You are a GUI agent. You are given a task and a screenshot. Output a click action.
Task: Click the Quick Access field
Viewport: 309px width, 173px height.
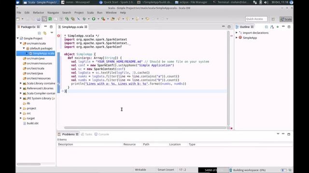pyautogui.click(x=256, y=19)
